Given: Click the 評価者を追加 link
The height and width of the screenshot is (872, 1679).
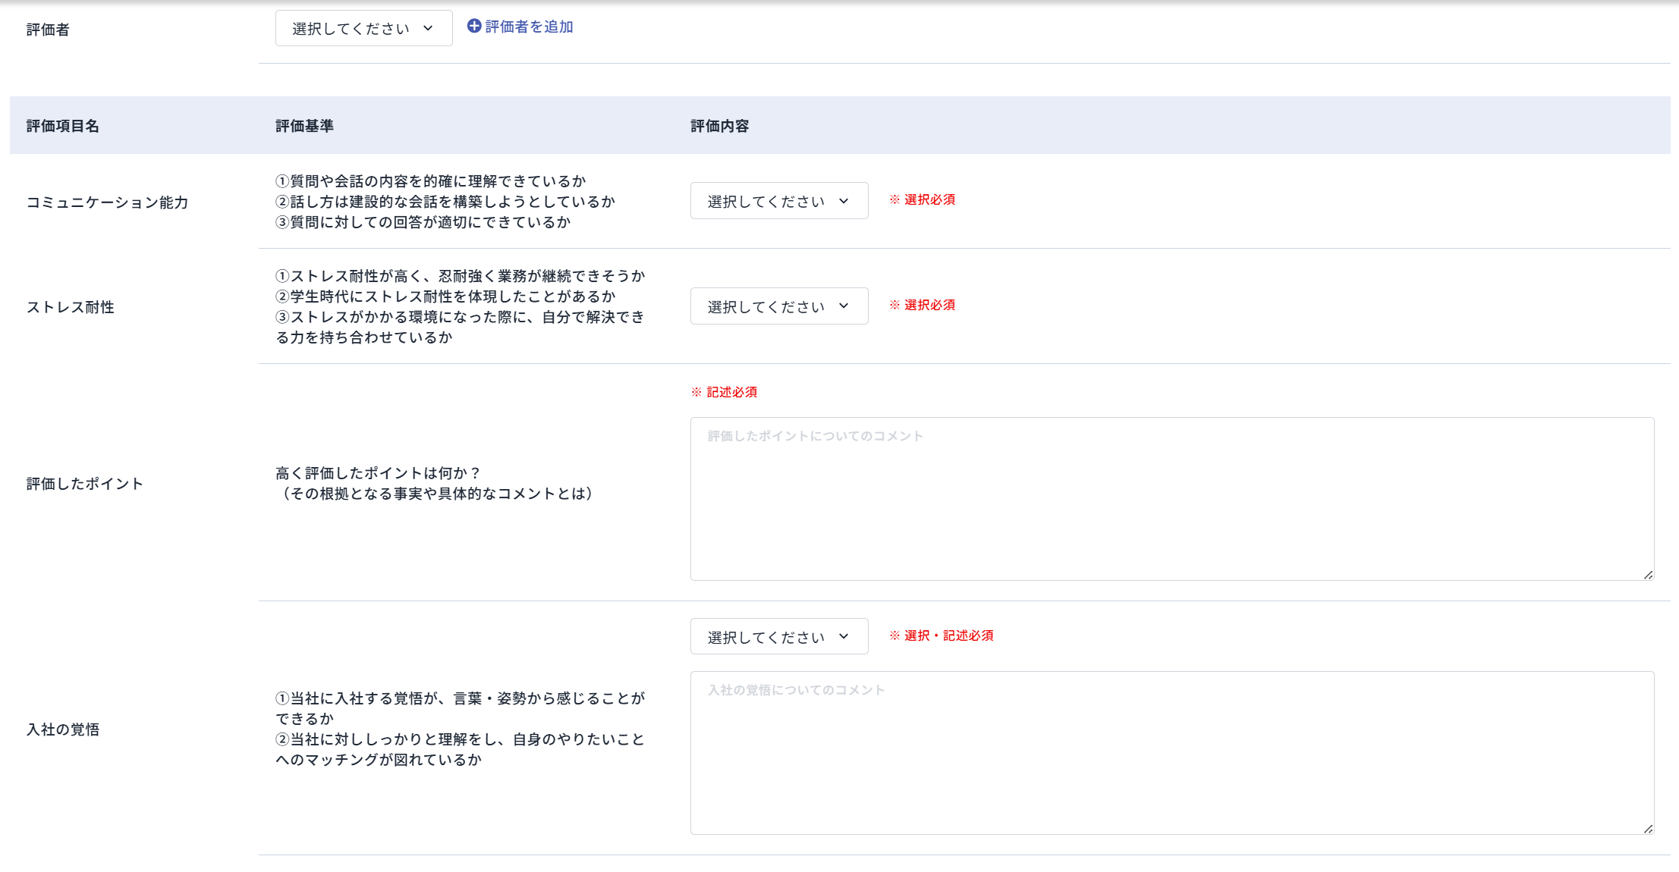Looking at the screenshot, I should point(529,26).
